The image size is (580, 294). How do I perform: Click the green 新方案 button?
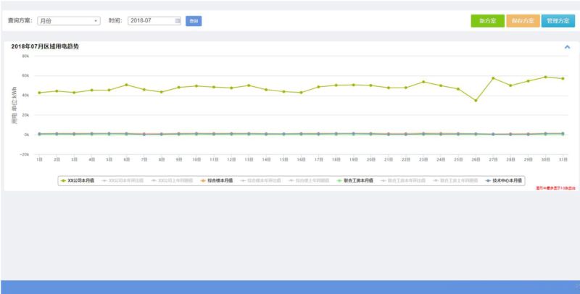click(x=487, y=21)
